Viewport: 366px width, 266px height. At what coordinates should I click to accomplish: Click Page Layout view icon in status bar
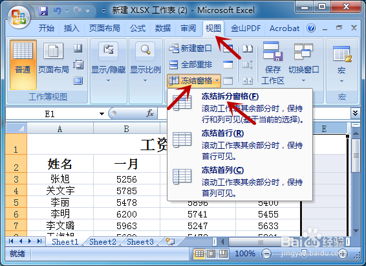pyautogui.click(x=211, y=254)
